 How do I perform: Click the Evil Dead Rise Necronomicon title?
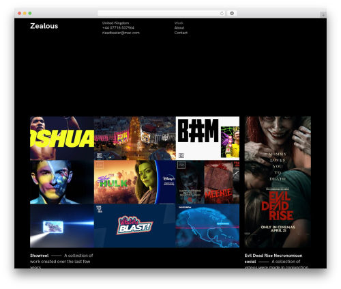coord(273,258)
